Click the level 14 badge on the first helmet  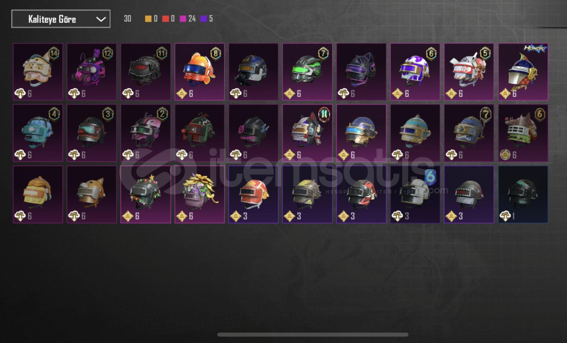(54, 53)
